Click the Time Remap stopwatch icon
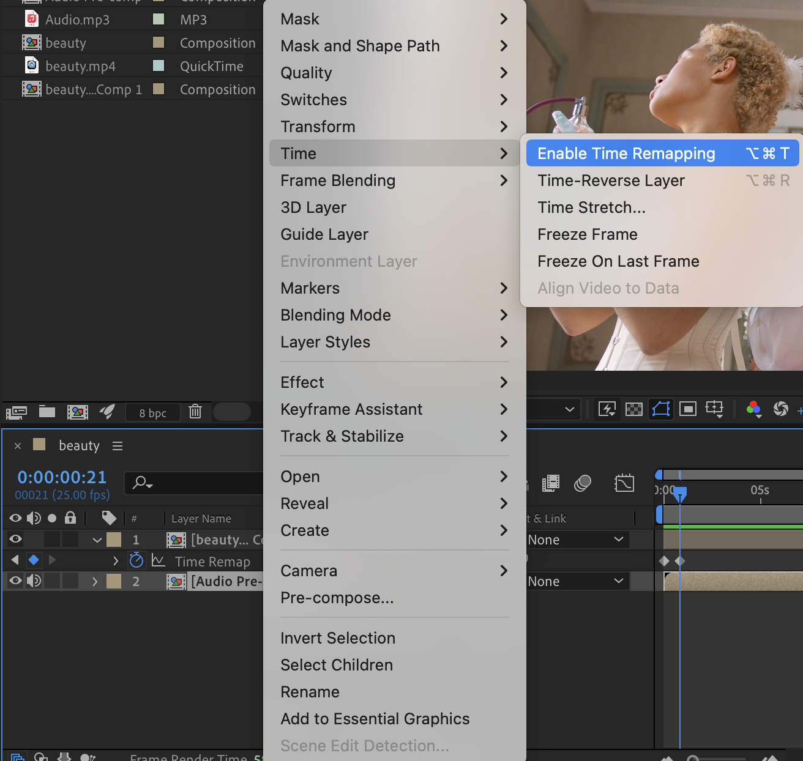803x761 pixels. pos(136,560)
